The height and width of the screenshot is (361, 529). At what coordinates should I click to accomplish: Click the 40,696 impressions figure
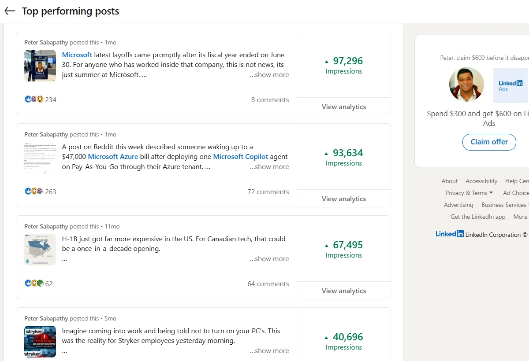(x=348, y=337)
